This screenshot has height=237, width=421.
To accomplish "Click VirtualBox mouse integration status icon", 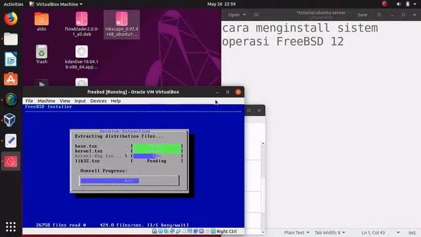I will (x=207, y=231).
